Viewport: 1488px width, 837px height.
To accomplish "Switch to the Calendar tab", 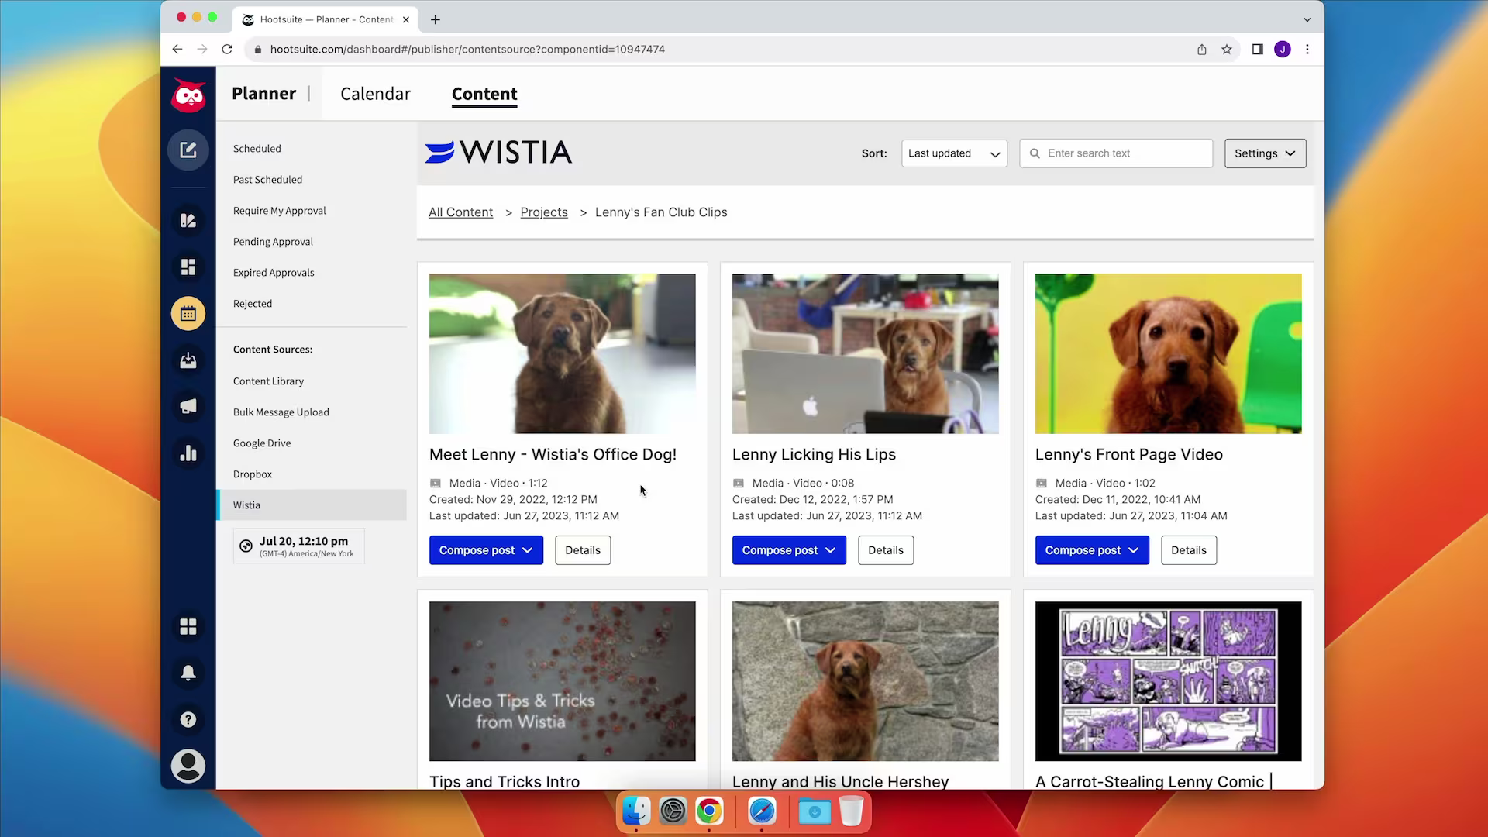I will pos(375,94).
